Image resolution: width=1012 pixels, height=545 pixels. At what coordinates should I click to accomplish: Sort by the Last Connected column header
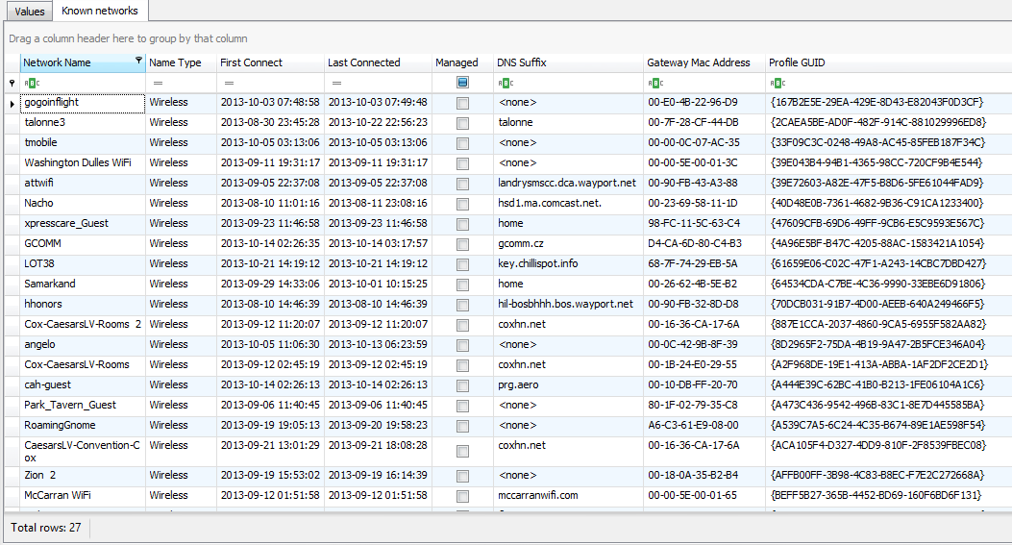click(364, 62)
